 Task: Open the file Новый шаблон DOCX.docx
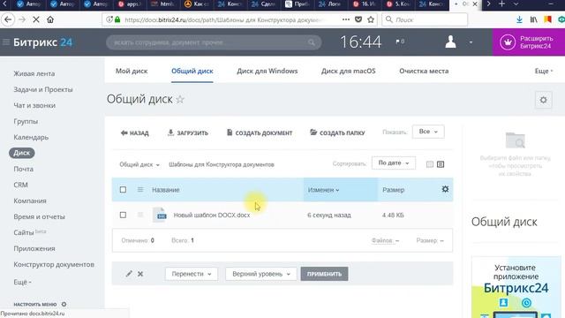click(x=212, y=215)
